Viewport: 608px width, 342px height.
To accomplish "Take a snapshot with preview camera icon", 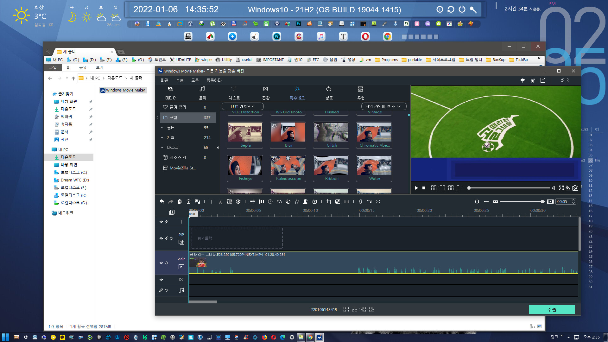I will (x=575, y=188).
